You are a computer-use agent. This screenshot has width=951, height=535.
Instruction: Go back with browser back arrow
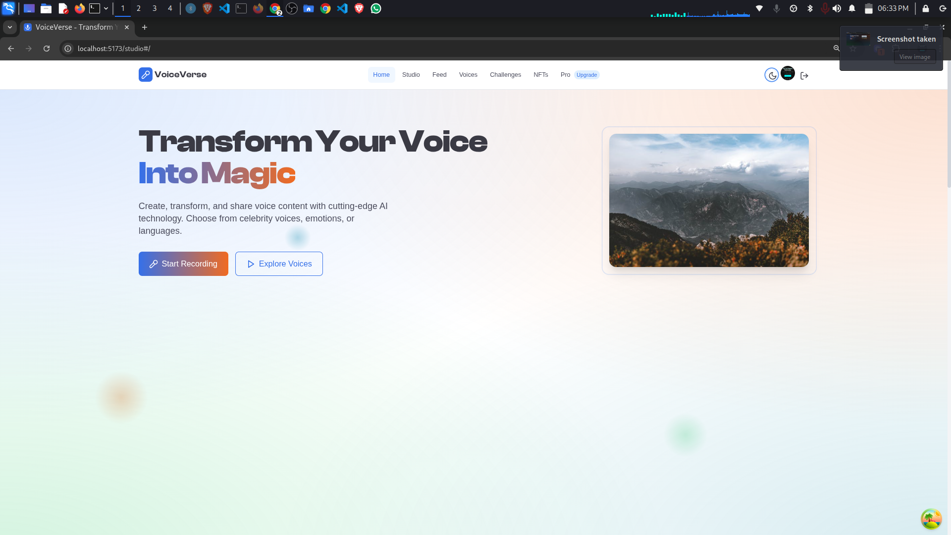[x=11, y=49]
